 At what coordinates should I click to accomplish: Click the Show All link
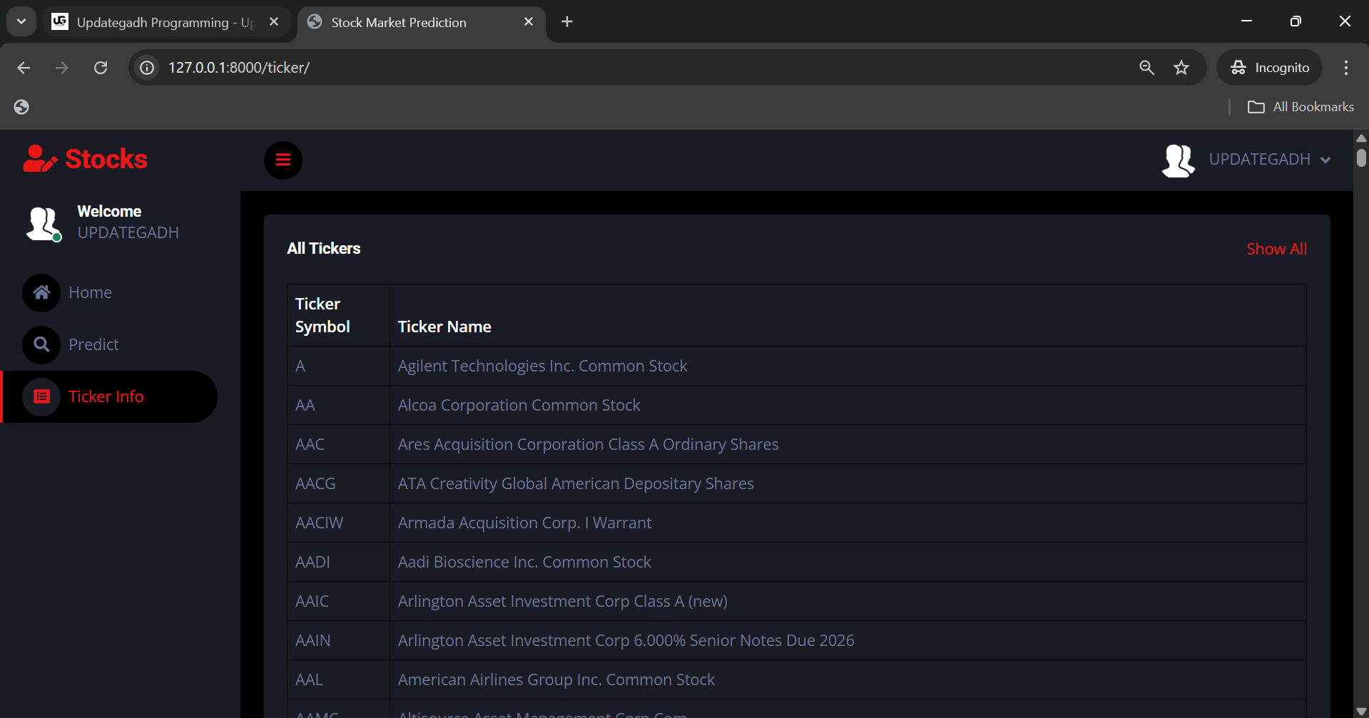click(x=1276, y=249)
